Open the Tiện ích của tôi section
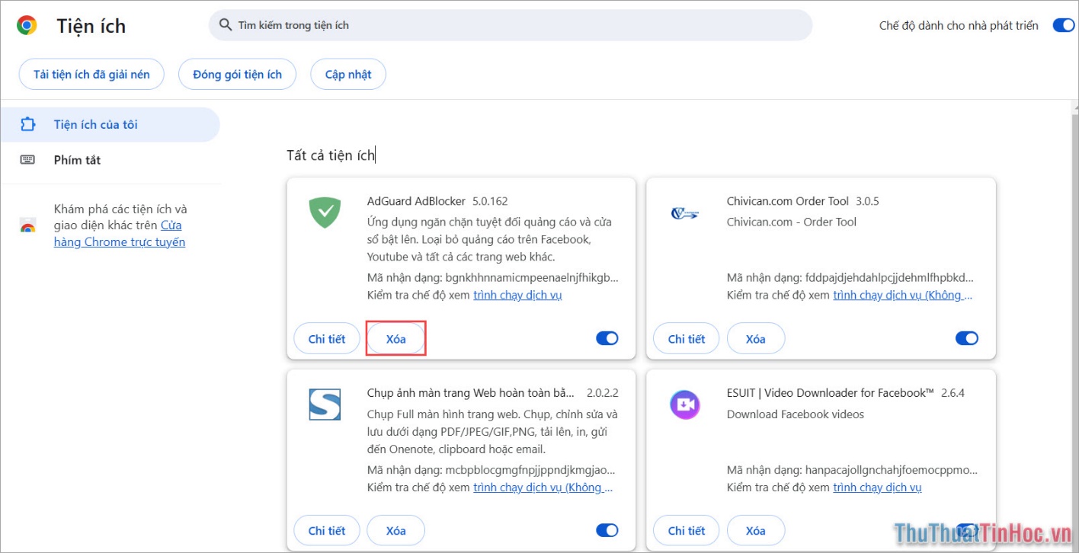 click(x=96, y=124)
